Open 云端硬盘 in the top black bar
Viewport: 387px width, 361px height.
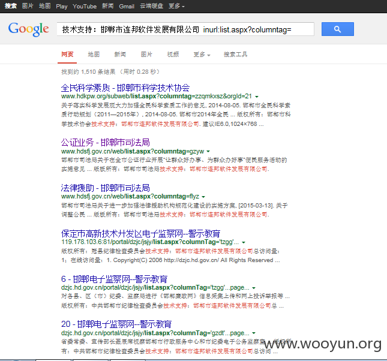tap(152, 6)
